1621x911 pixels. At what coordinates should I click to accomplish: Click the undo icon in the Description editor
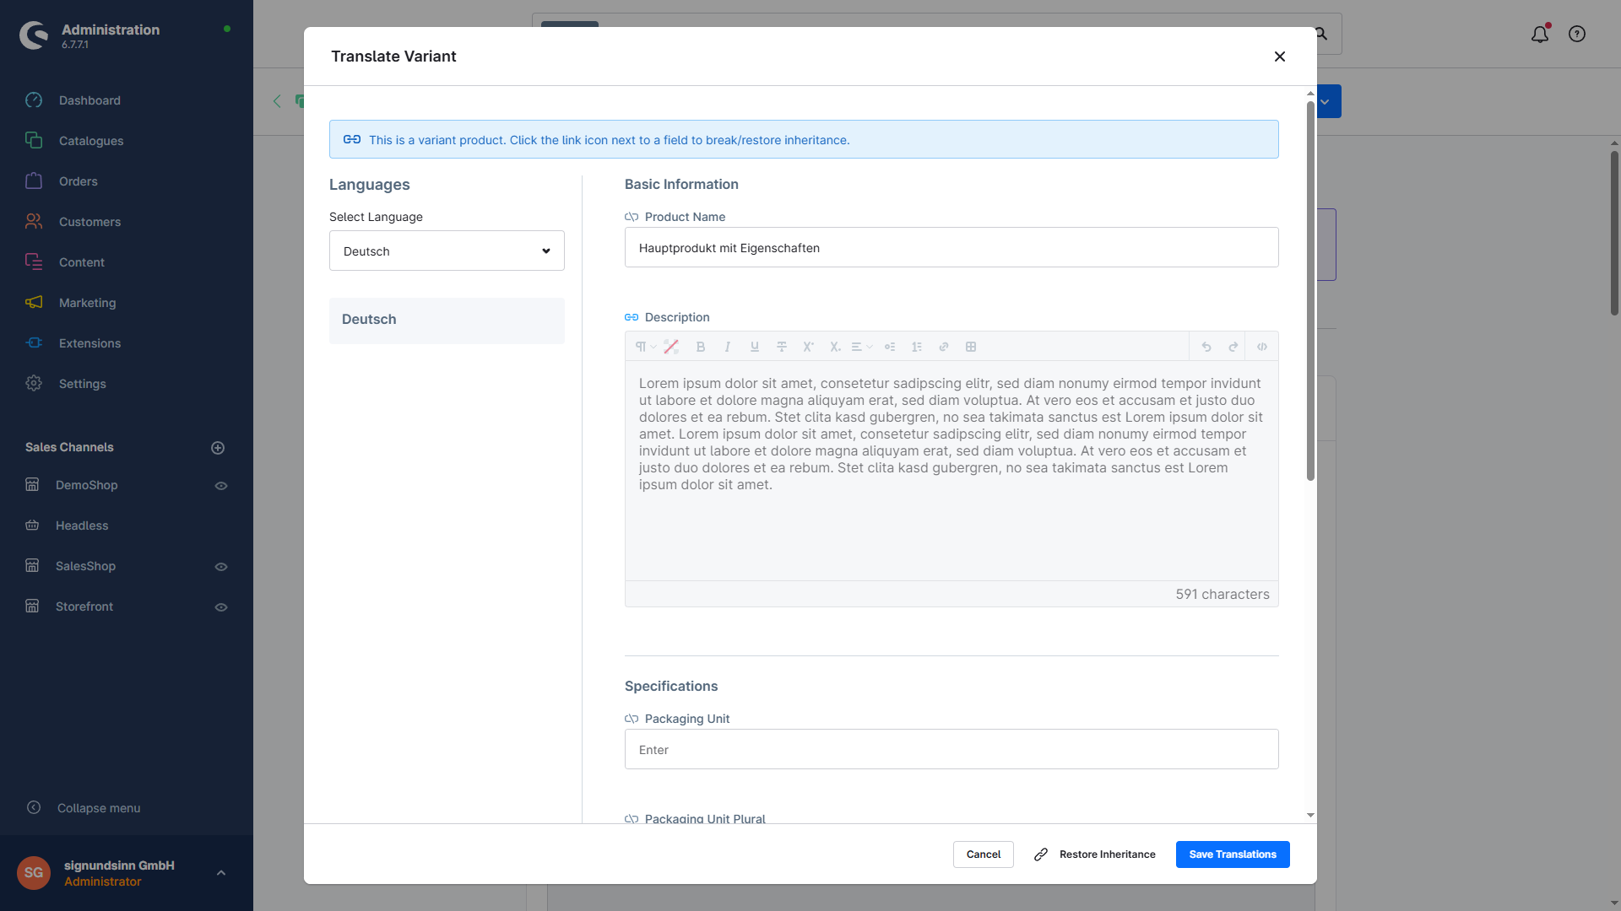pyautogui.click(x=1206, y=347)
